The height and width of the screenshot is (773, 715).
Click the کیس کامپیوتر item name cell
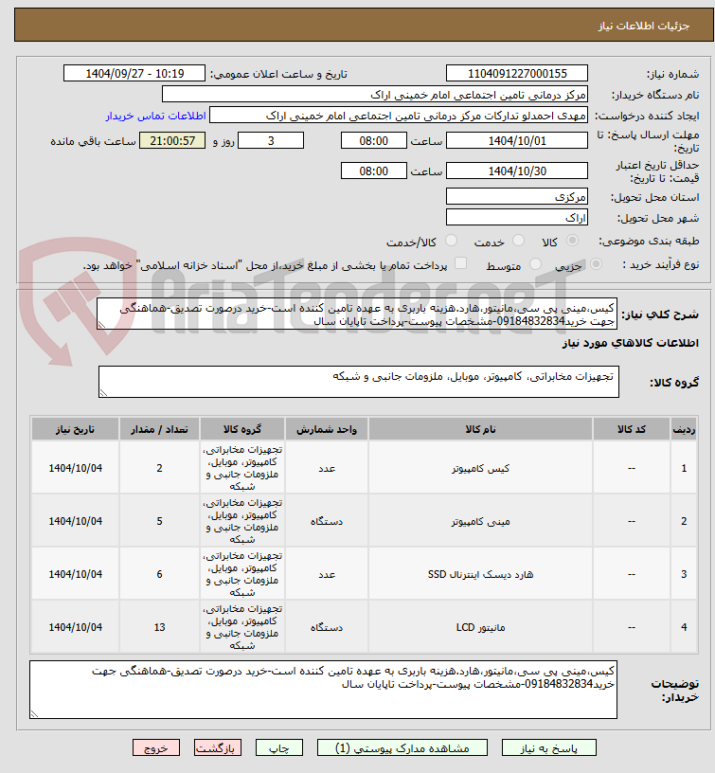(x=480, y=468)
